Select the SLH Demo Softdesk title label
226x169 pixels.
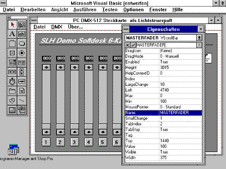(x=81, y=40)
